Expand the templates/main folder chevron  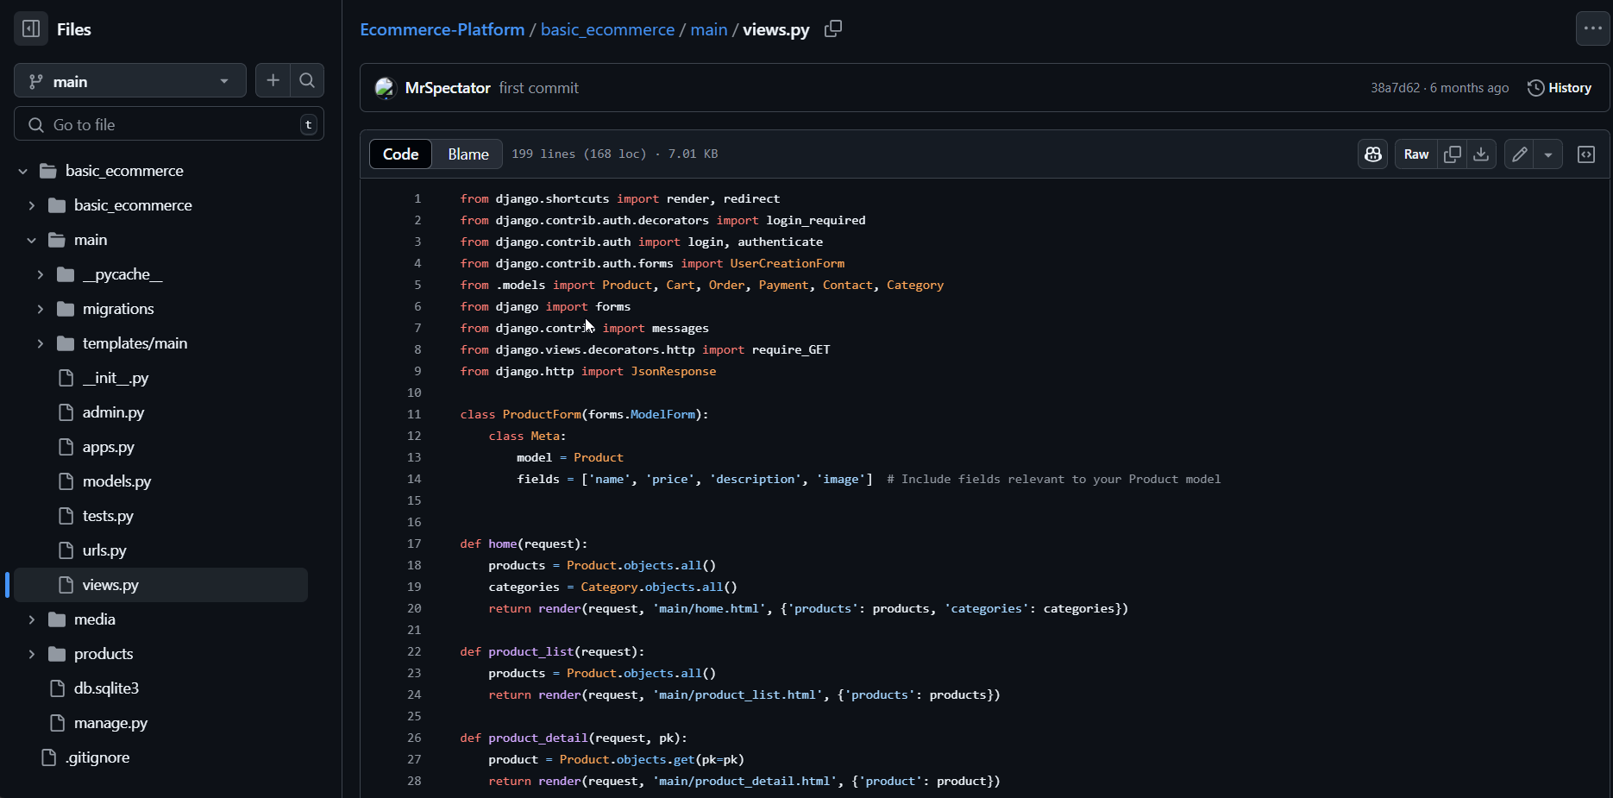pyautogui.click(x=41, y=343)
